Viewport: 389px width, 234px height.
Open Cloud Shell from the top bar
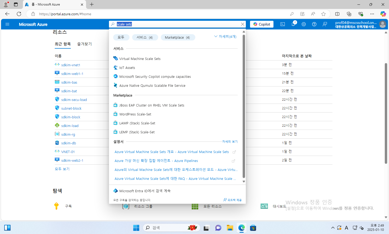click(x=283, y=24)
